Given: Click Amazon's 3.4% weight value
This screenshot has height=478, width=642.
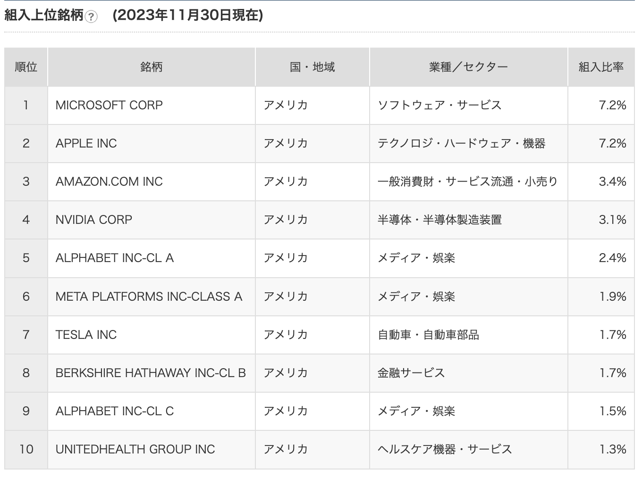Looking at the screenshot, I should click(612, 181).
